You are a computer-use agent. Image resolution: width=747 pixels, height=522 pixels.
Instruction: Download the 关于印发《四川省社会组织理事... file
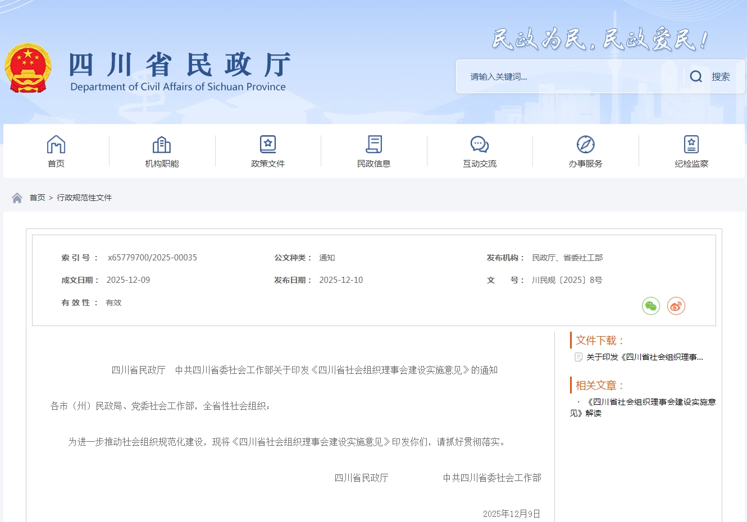644,357
